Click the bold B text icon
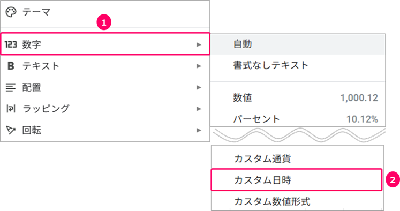 (x=11, y=66)
